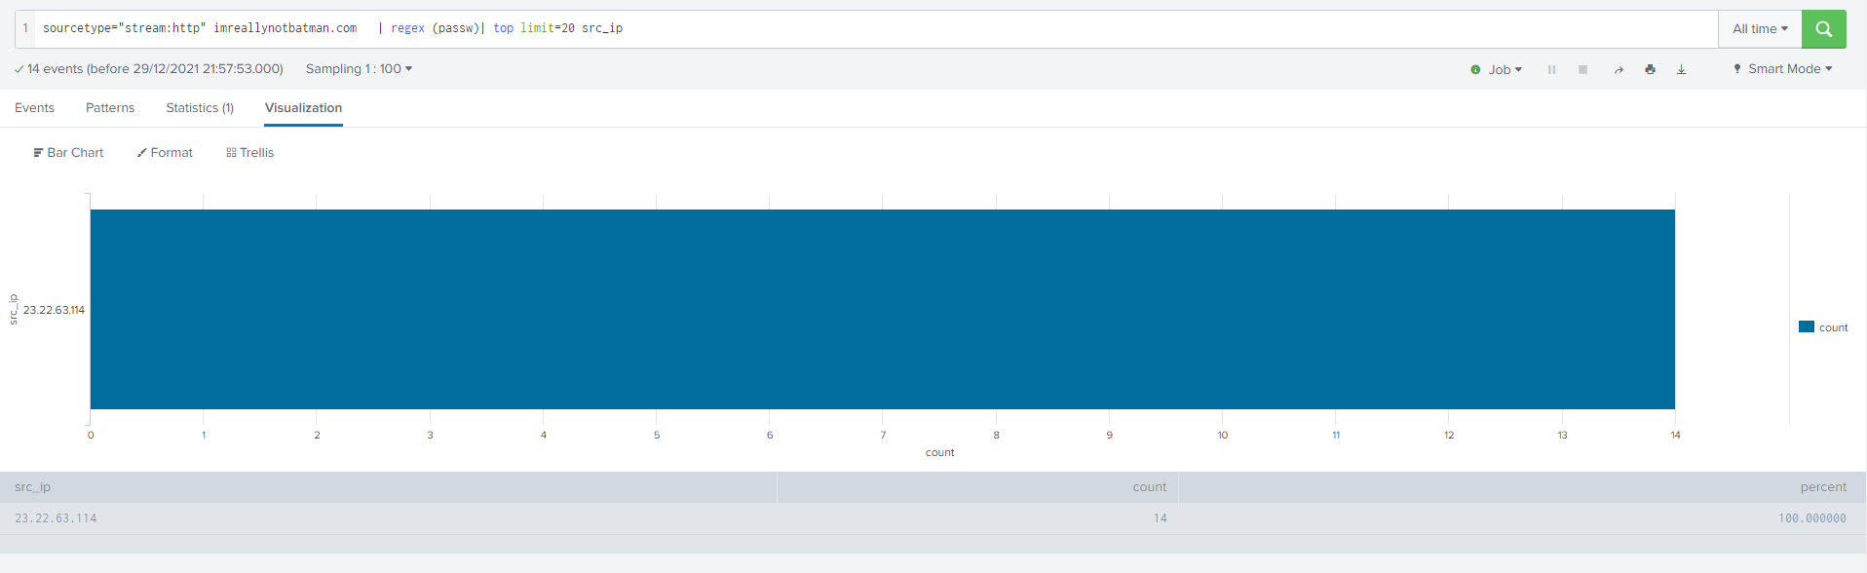Click the count legend color swatch
This screenshot has height=573, width=1867.
1806,327
